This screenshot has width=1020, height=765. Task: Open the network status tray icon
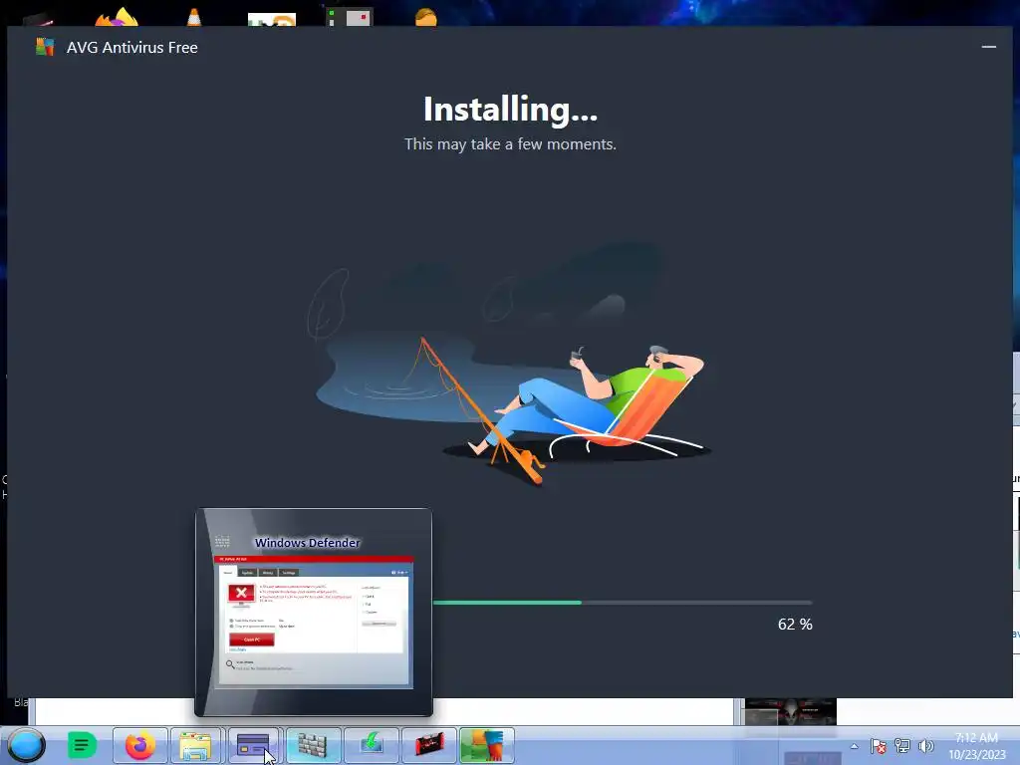tap(902, 746)
